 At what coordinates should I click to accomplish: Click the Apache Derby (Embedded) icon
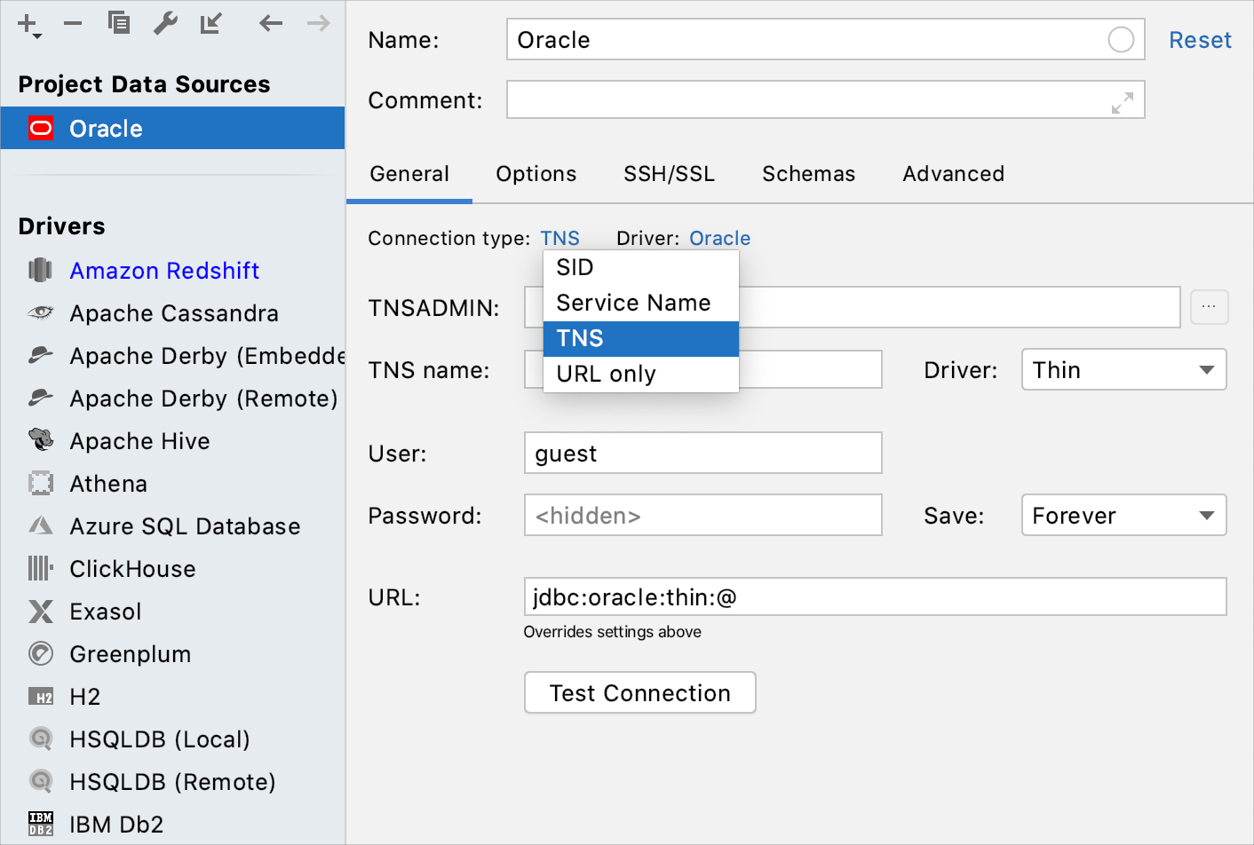pos(41,355)
